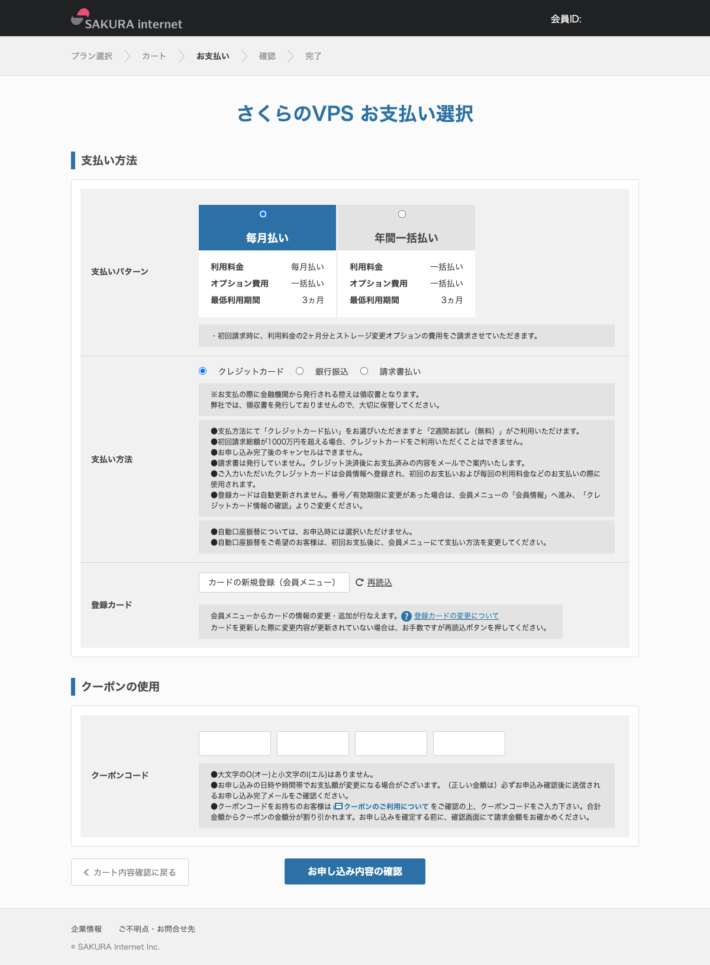Open 登録カードの変更について link
Screen dimensions: 710x965
456,616
